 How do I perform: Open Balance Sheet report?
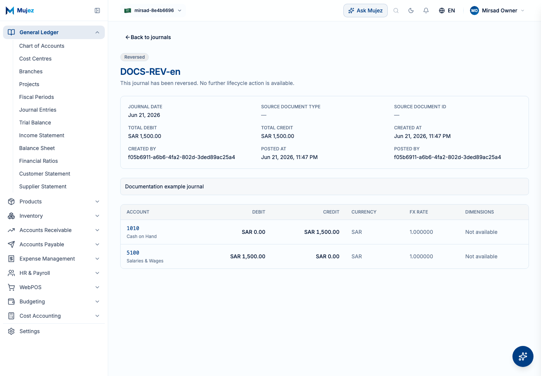point(37,148)
